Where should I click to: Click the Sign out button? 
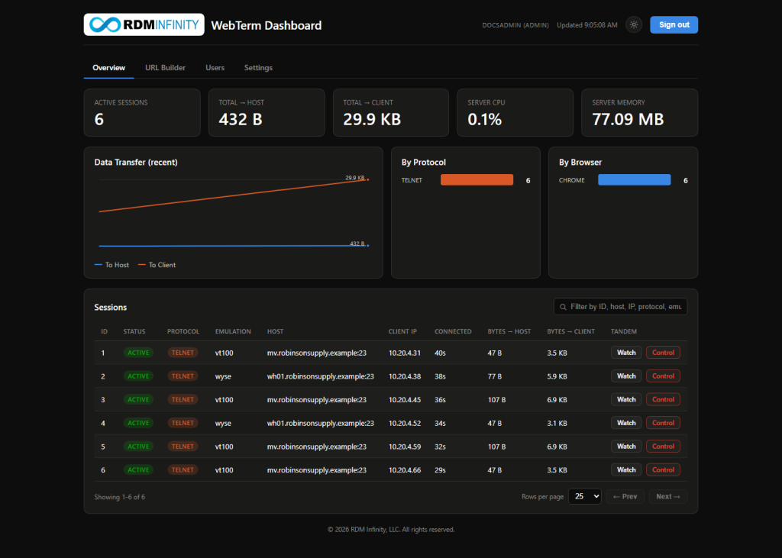pyautogui.click(x=674, y=24)
